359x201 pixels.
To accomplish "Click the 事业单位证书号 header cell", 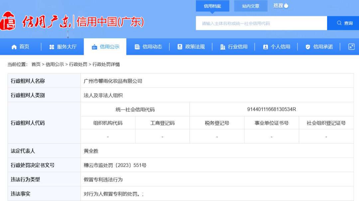I will (272, 123).
